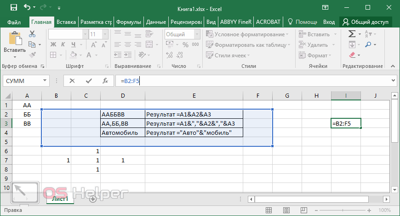Open the Вставка ribbon tab

66,22
